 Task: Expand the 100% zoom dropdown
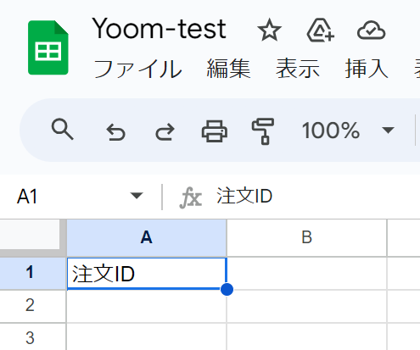pos(348,131)
